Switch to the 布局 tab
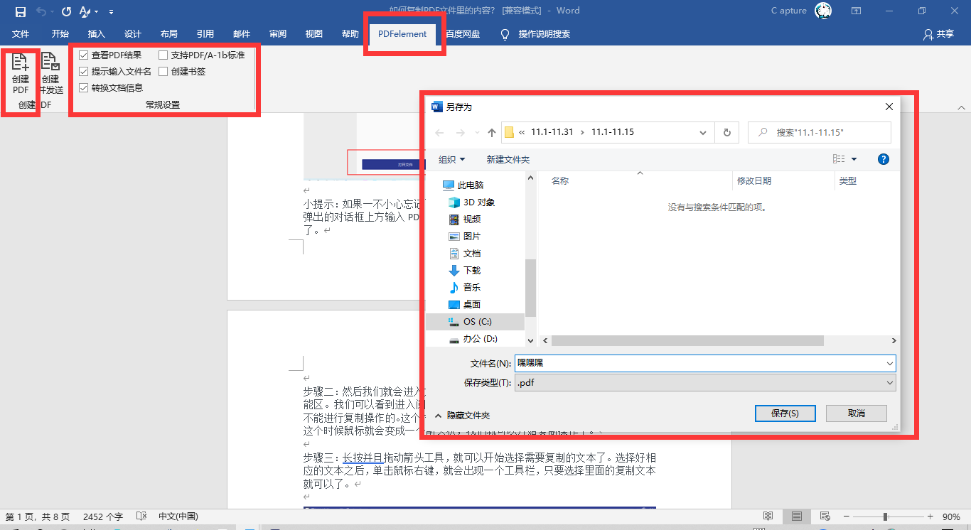This screenshot has height=530, width=971. tap(169, 34)
